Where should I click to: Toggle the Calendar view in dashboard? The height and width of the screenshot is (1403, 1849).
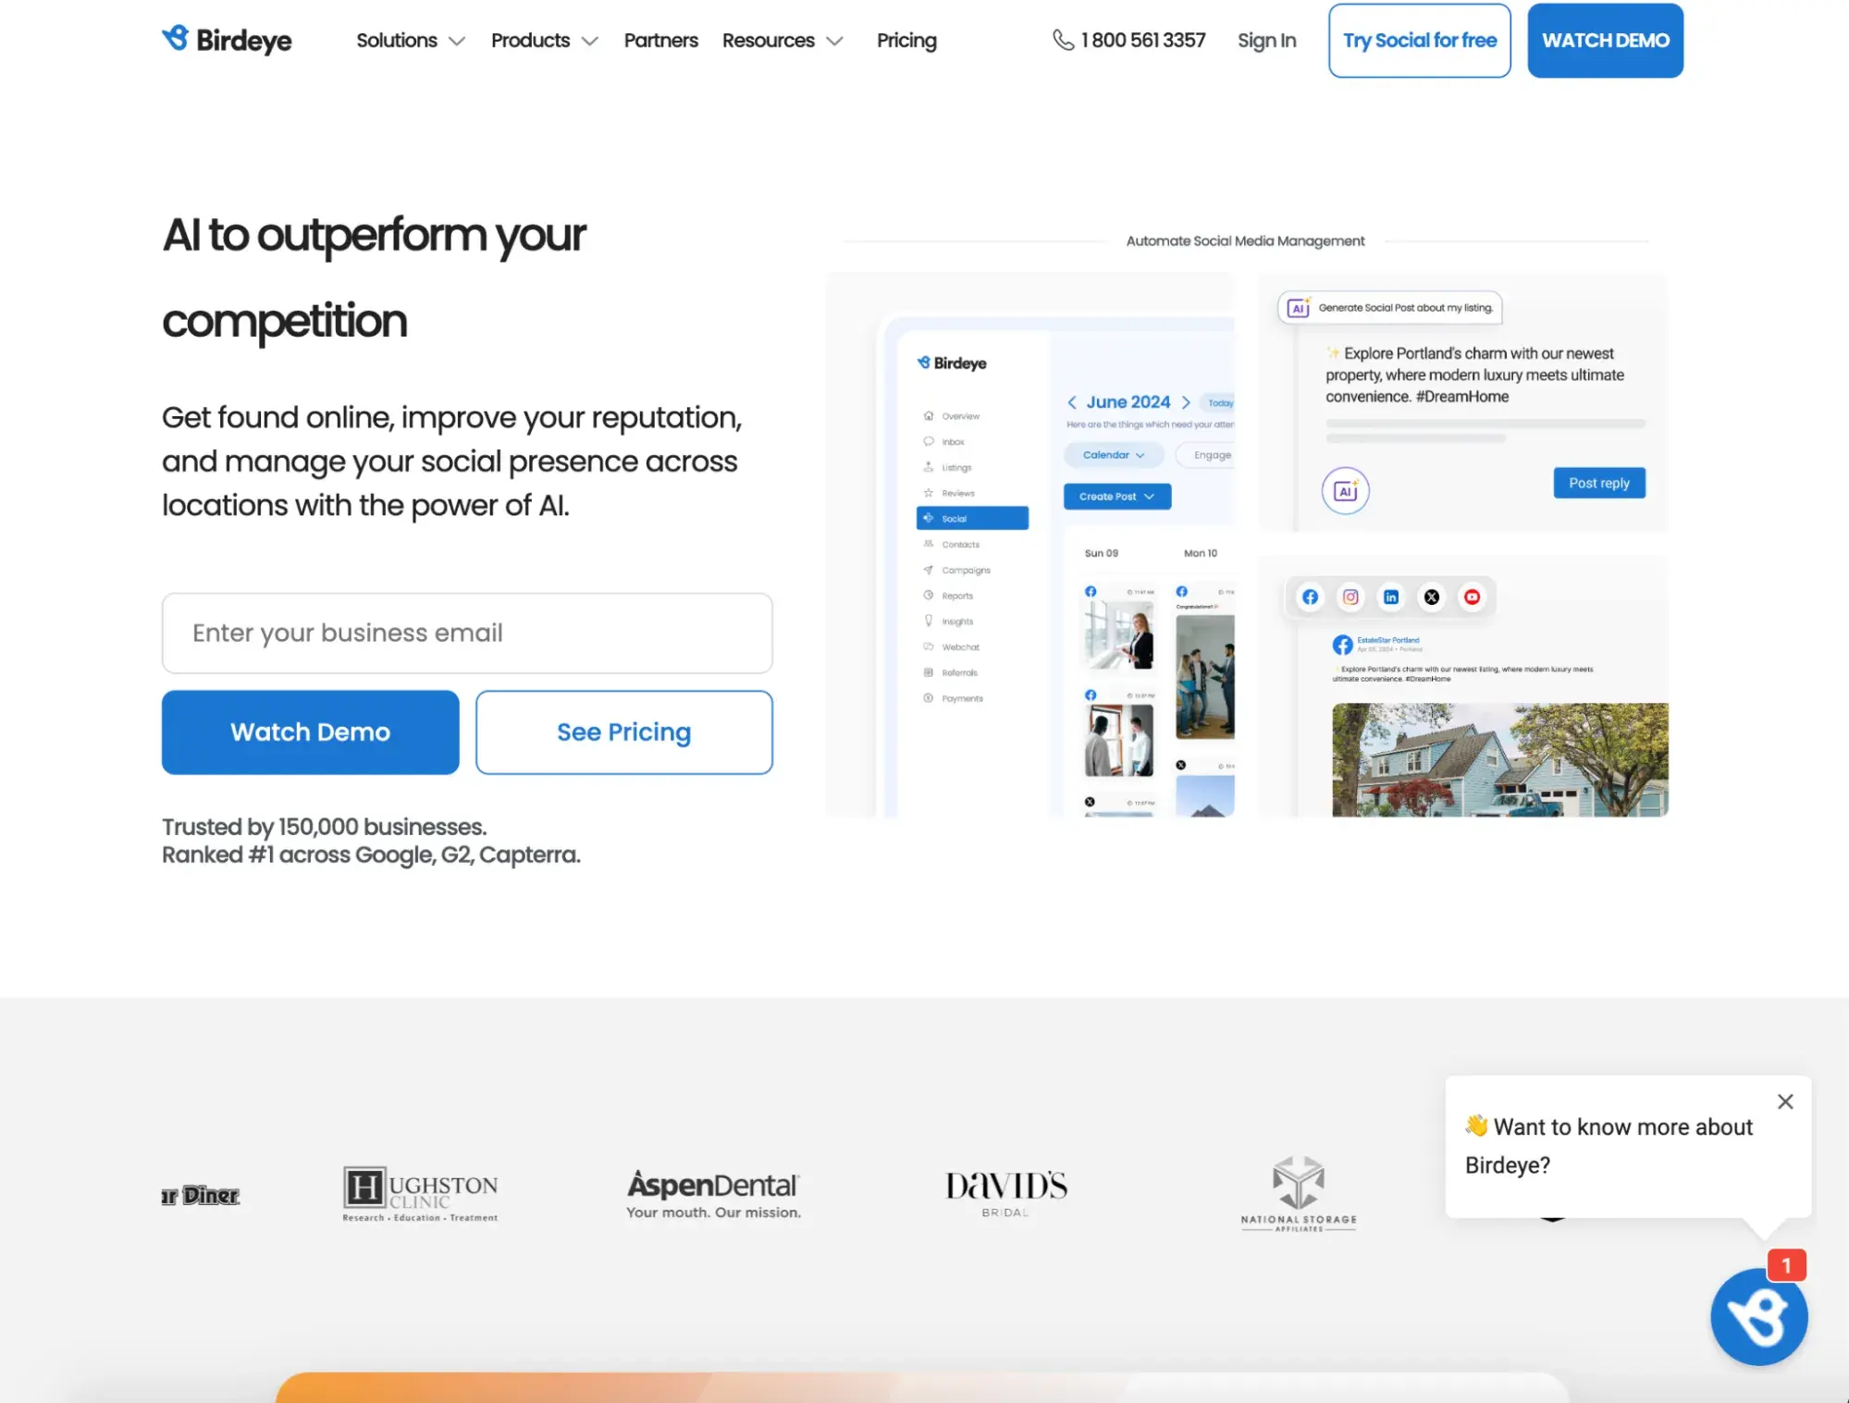tap(1111, 454)
